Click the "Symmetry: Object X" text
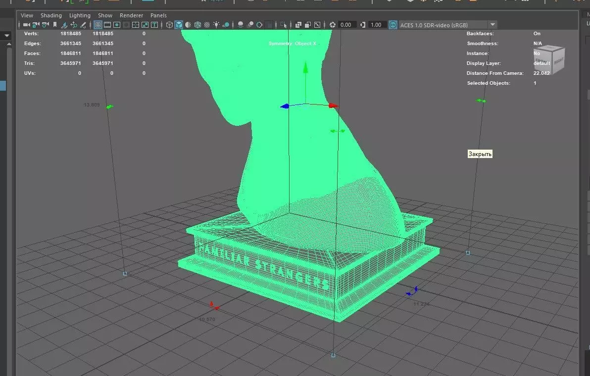The image size is (590, 376). click(x=293, y=43)
